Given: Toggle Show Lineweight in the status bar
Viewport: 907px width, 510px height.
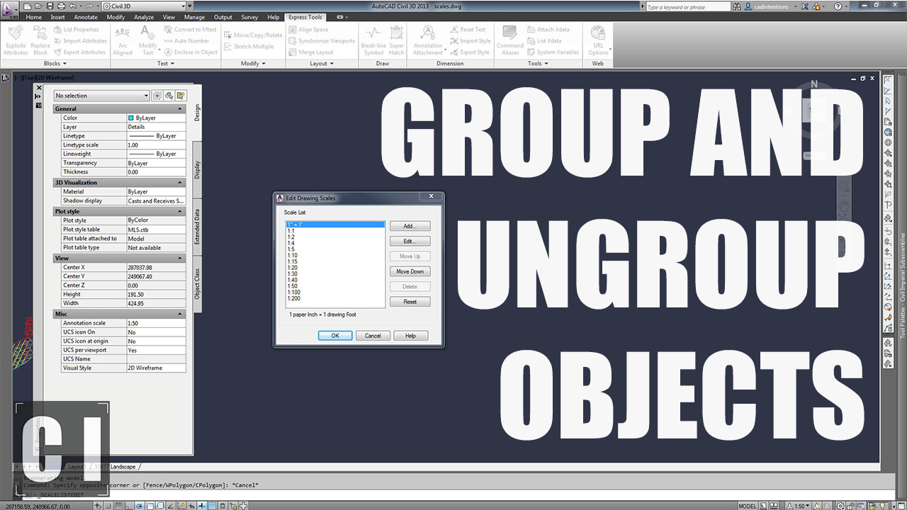Looking at the screenshot, I should tap(201, 506).
